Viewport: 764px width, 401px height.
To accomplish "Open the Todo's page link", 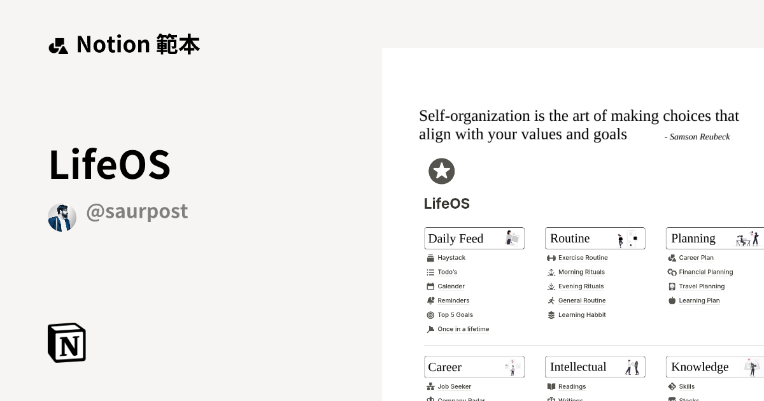I will tap(447, 272).
